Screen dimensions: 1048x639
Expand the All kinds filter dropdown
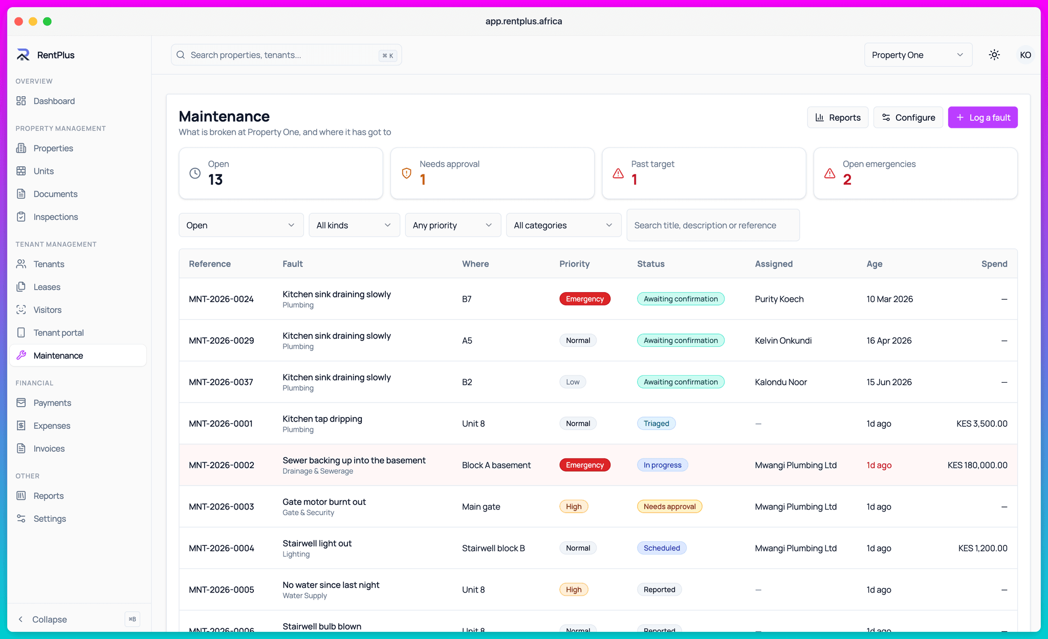point(354,225)
